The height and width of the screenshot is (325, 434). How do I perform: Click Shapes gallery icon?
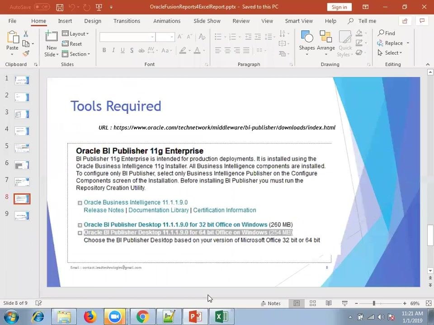307,36
